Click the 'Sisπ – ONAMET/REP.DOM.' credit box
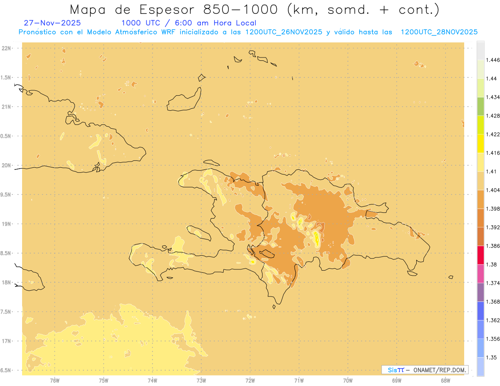Screen dimensions: 500x386 click(425, 370)
